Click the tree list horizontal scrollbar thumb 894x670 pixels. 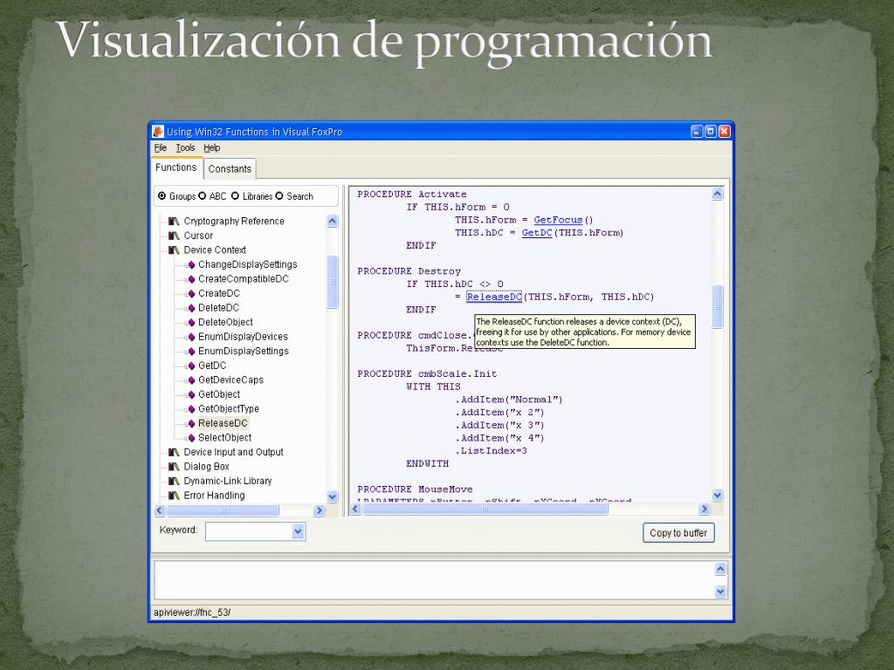tap(223, 510)
